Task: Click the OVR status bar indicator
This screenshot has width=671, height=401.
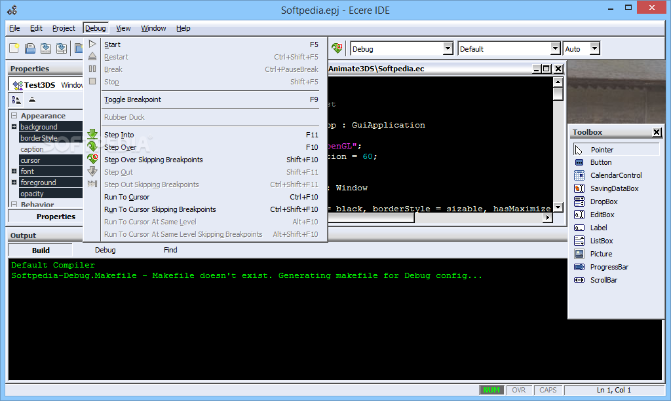Action: pyautogui.click(x=519, y=390)
